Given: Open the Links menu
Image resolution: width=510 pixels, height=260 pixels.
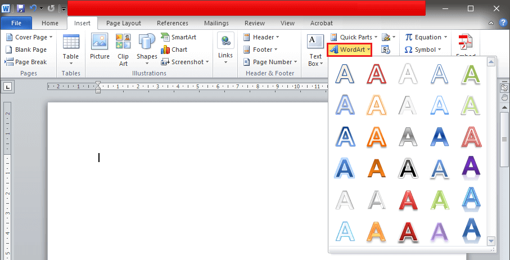Looking at the screenshot, I should pyautogui.click(x=225, y=49).
